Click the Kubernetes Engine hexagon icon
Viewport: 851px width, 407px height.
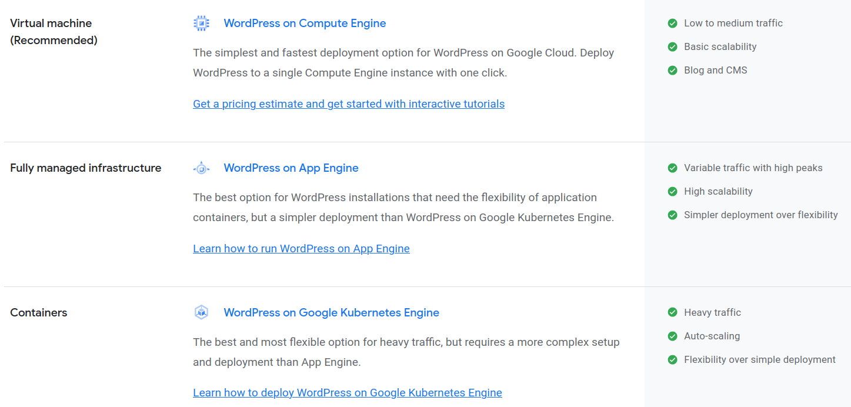coord(201,313)
